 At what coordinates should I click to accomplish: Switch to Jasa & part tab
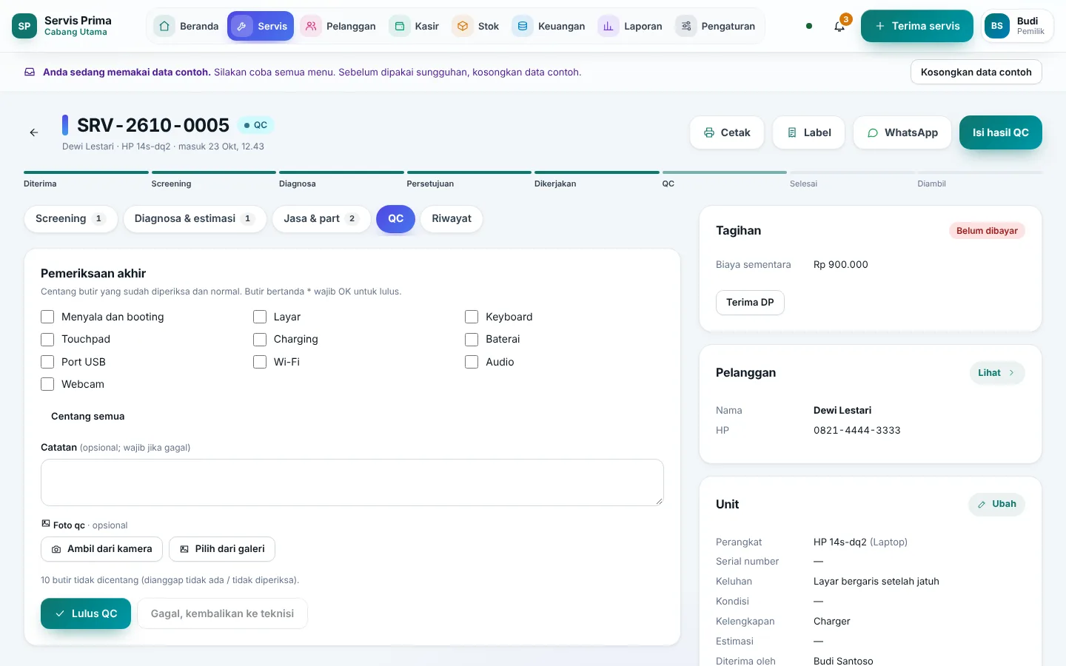tap(321, 219)
